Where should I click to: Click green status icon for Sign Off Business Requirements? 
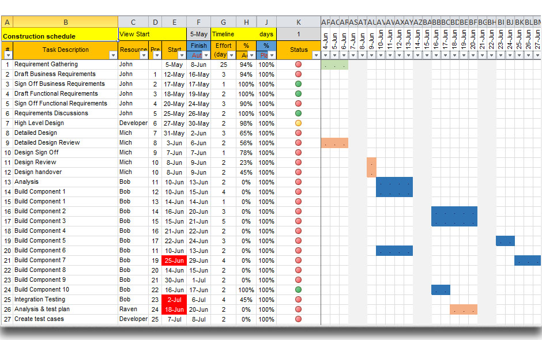coord(298,84)
